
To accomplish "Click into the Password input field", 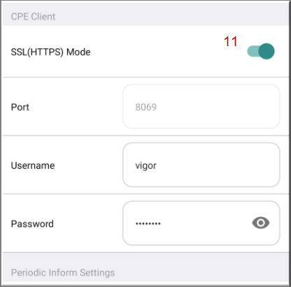I will [201, 223].
